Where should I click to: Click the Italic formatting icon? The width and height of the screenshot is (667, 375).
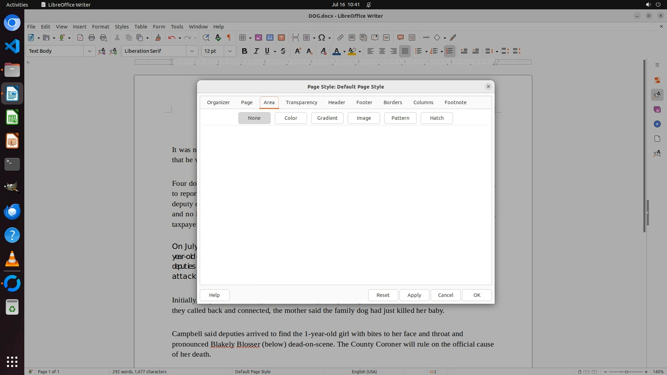(256, 51)
